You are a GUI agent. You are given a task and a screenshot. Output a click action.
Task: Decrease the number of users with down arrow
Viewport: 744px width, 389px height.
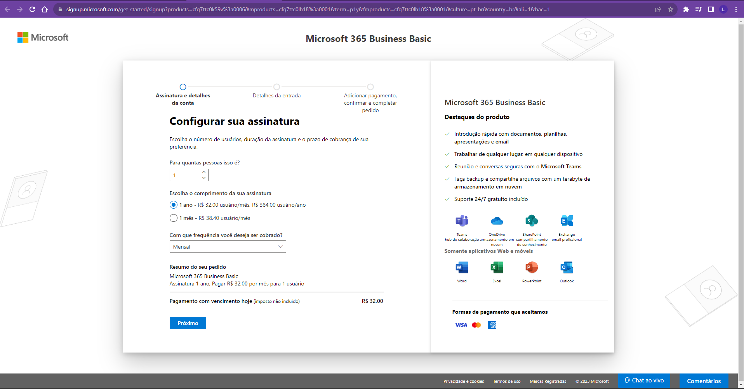click(204, 178)
